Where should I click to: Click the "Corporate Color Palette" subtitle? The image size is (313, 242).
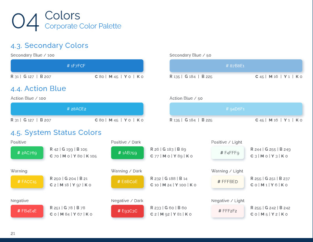click(x=83, y=26)
